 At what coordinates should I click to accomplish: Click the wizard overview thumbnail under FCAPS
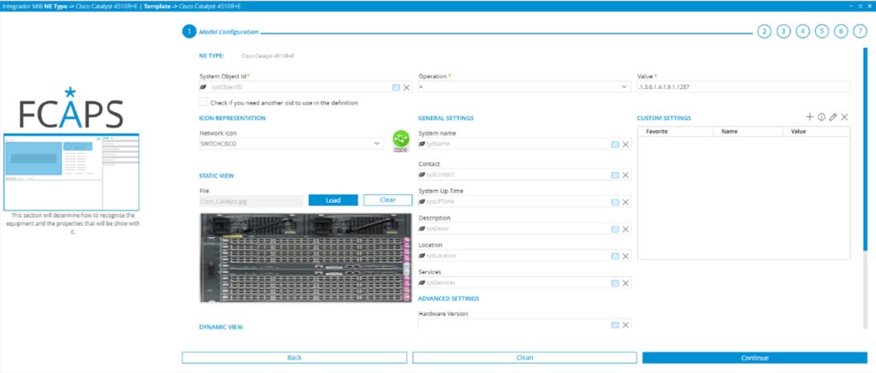pyautogui.click(x=71, y=171)
